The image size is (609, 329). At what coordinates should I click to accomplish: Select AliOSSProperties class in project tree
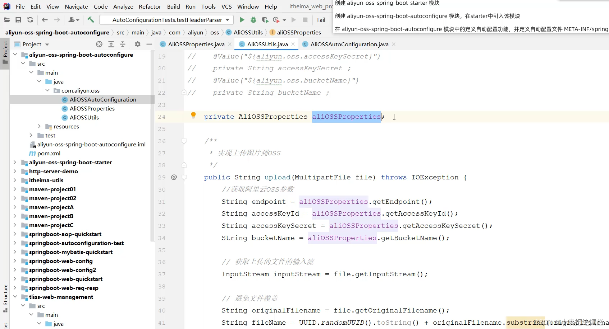coord(92,108)
